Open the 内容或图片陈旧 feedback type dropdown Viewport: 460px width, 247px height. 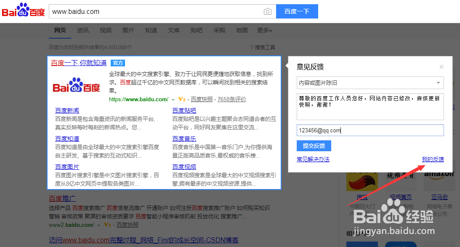pos(370,83)
